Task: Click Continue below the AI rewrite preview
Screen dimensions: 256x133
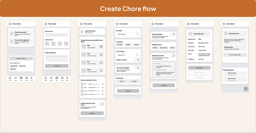Action: [164, 85]
